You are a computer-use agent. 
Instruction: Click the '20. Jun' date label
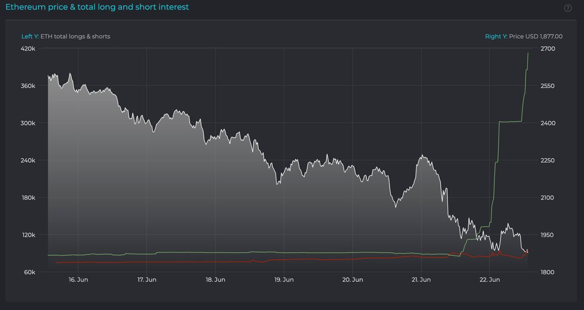coord(353,279)
